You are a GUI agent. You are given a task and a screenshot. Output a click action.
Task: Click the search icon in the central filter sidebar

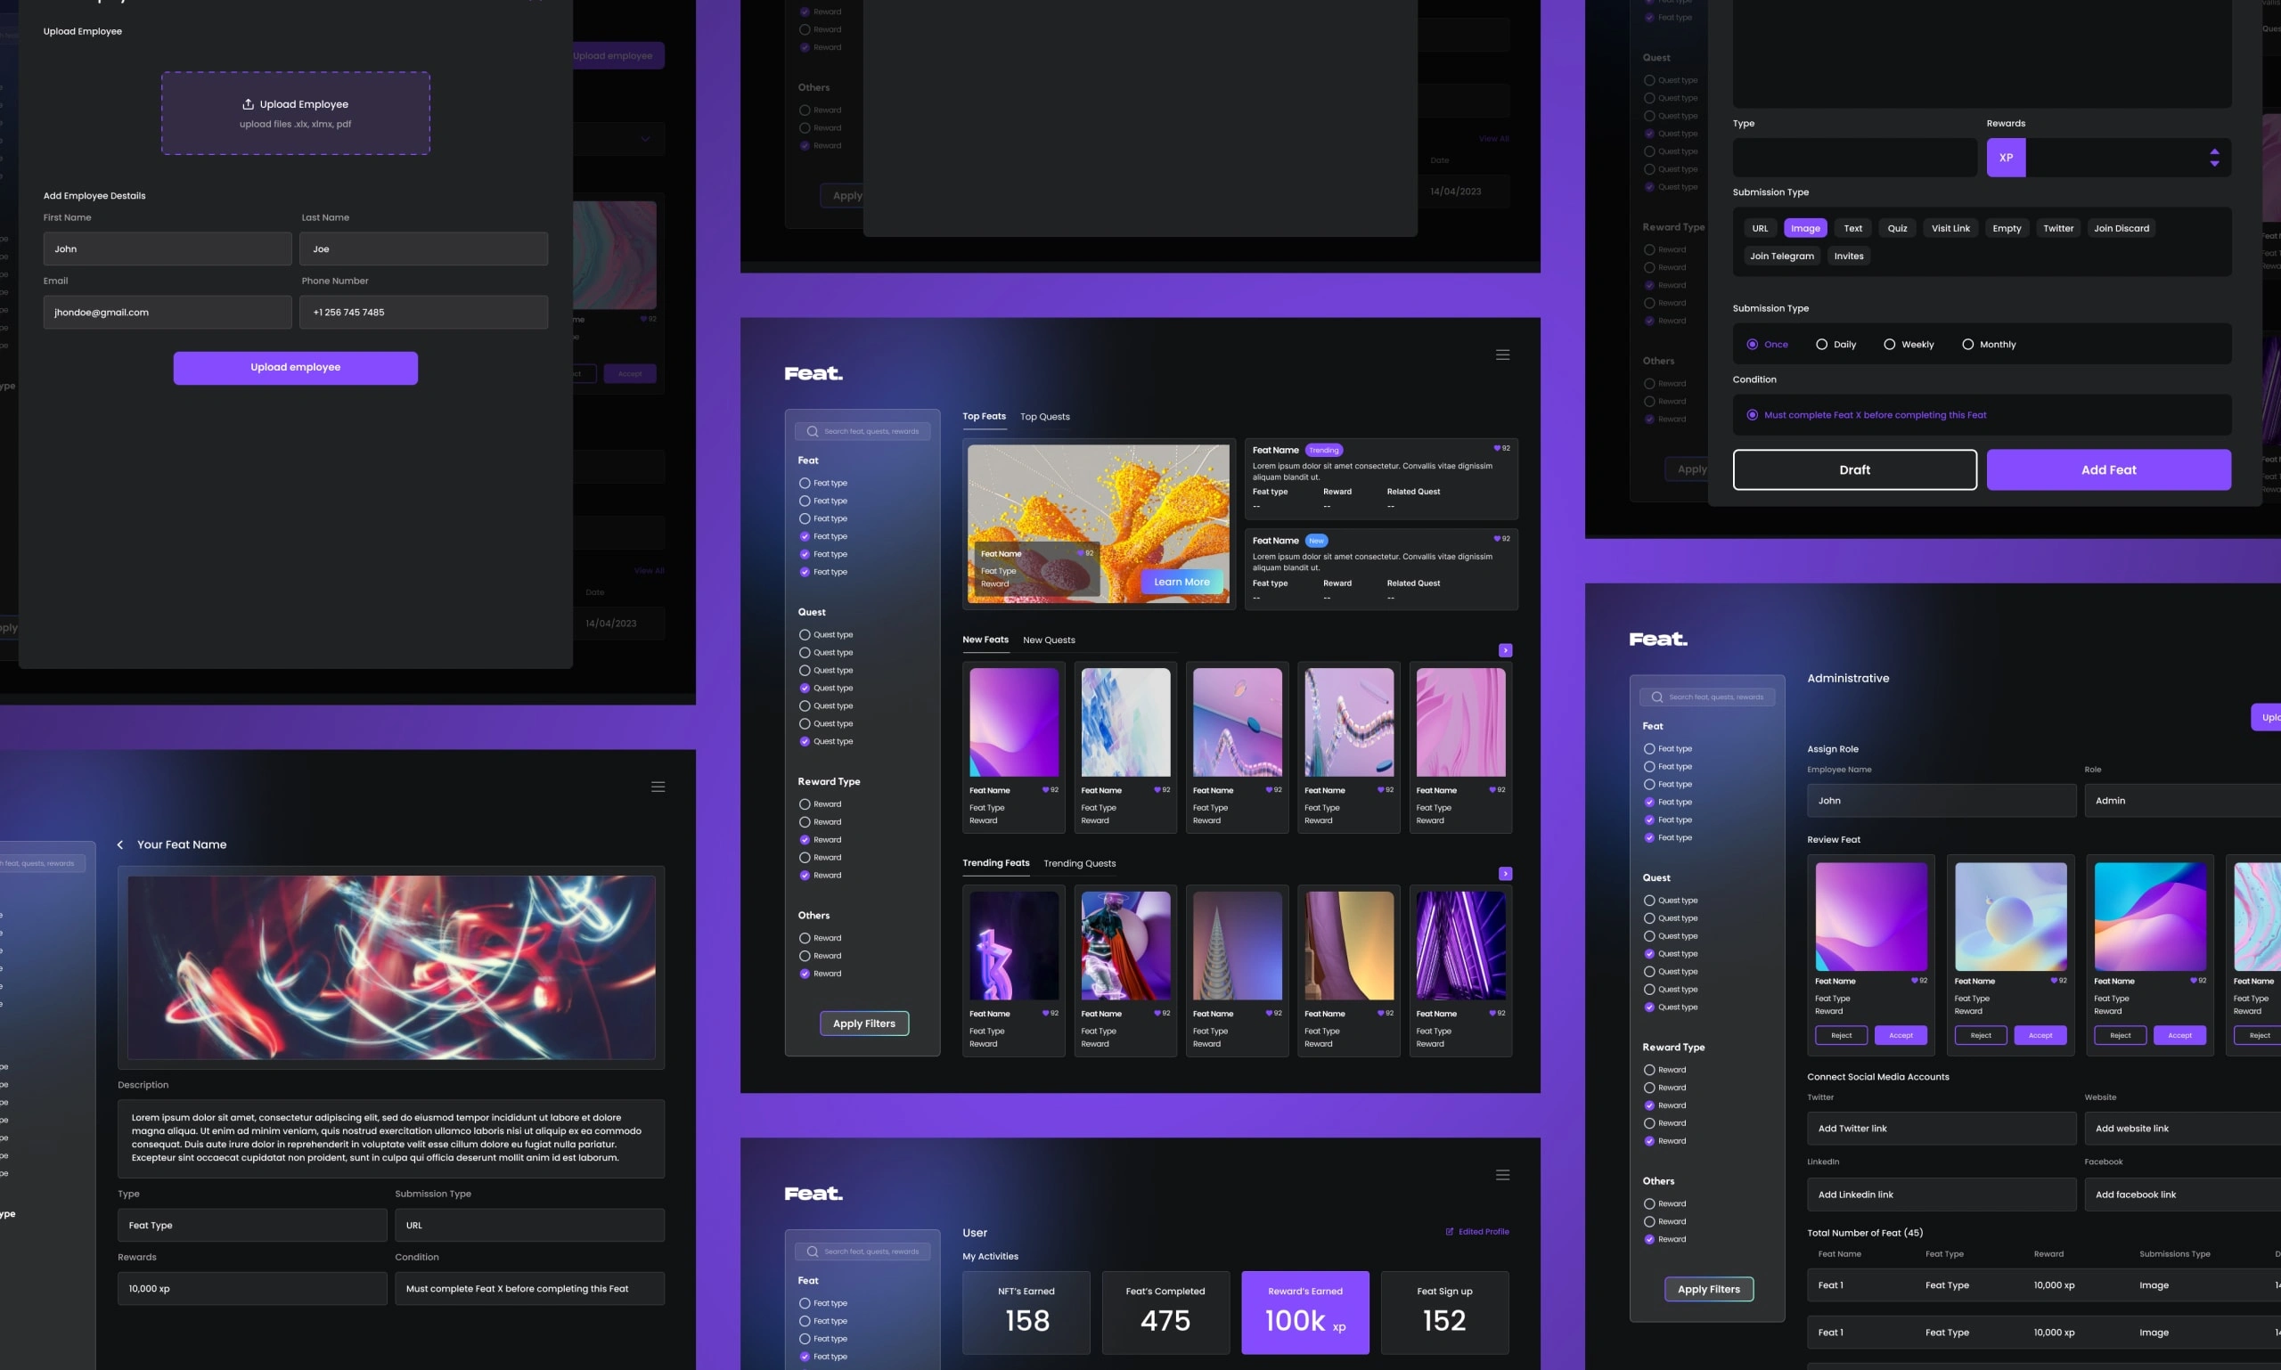click(812, 431)
